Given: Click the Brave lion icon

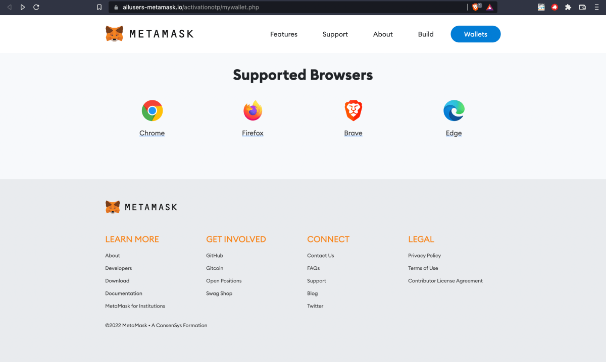Looking at the screenshot, I should point(353,110).
